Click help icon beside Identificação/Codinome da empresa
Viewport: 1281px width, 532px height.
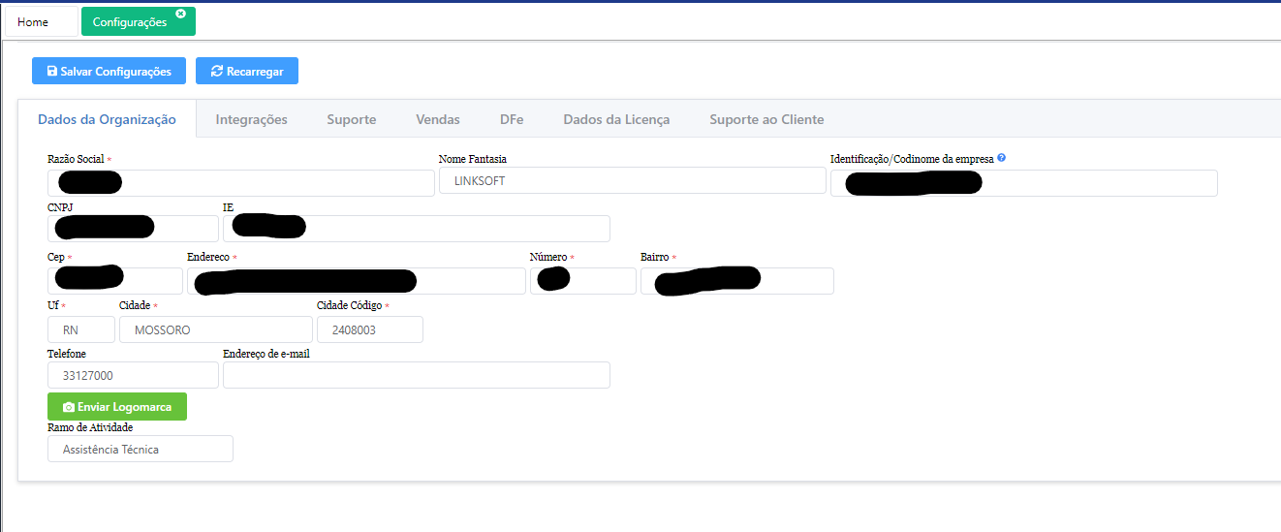(1001, 158)
